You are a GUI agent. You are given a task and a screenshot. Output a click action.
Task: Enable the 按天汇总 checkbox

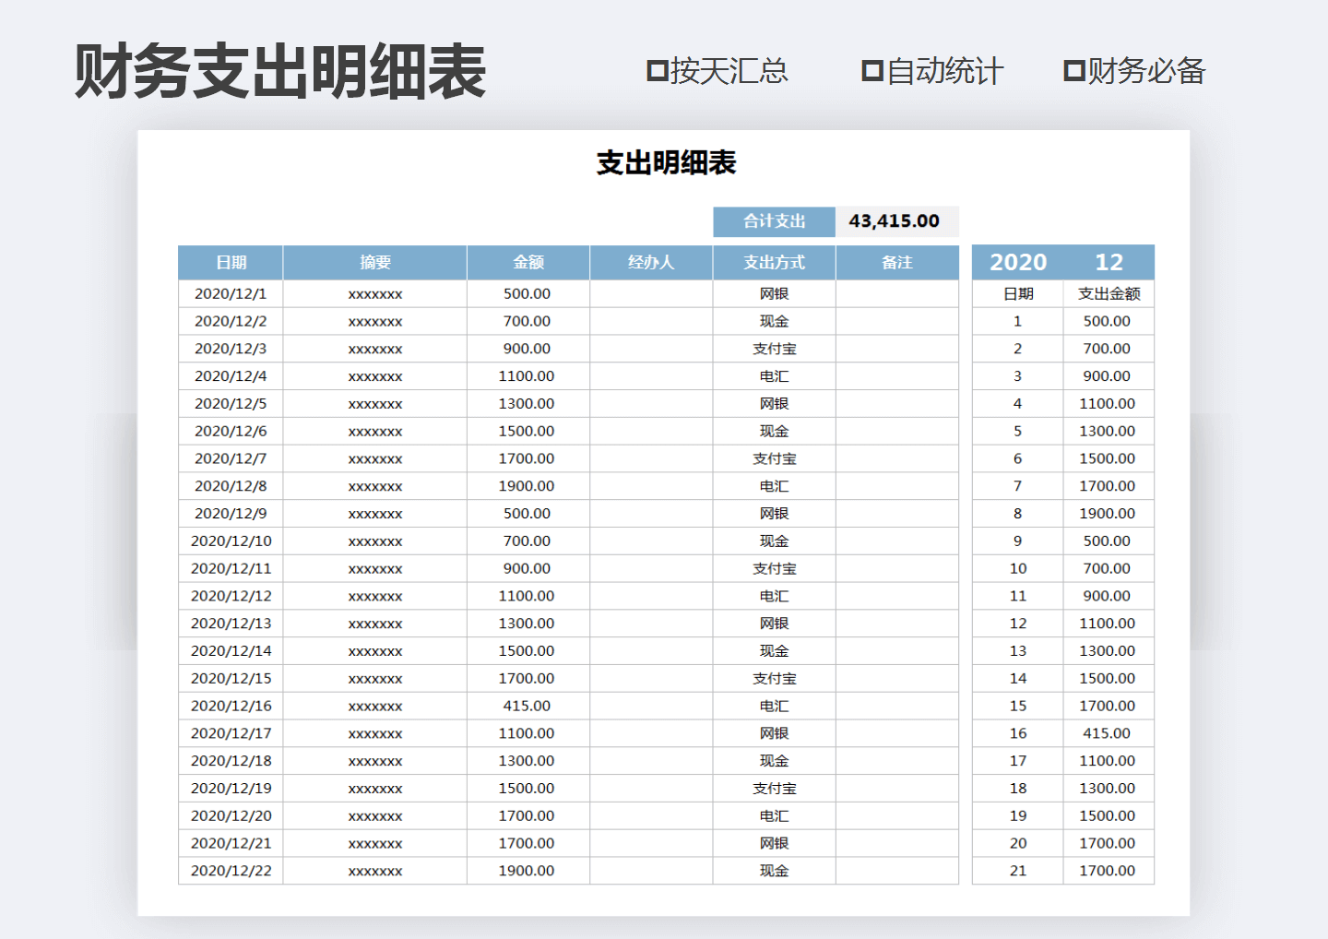tap(656, 70)
